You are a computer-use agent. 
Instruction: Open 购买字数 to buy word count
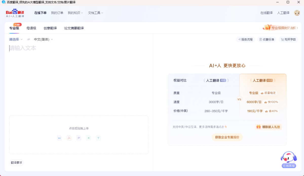[288, 39]
